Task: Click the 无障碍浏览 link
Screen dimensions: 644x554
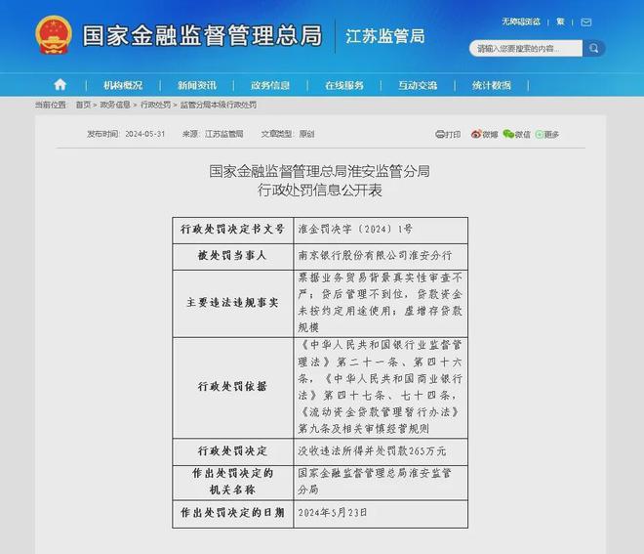Action: pos(521,21)
